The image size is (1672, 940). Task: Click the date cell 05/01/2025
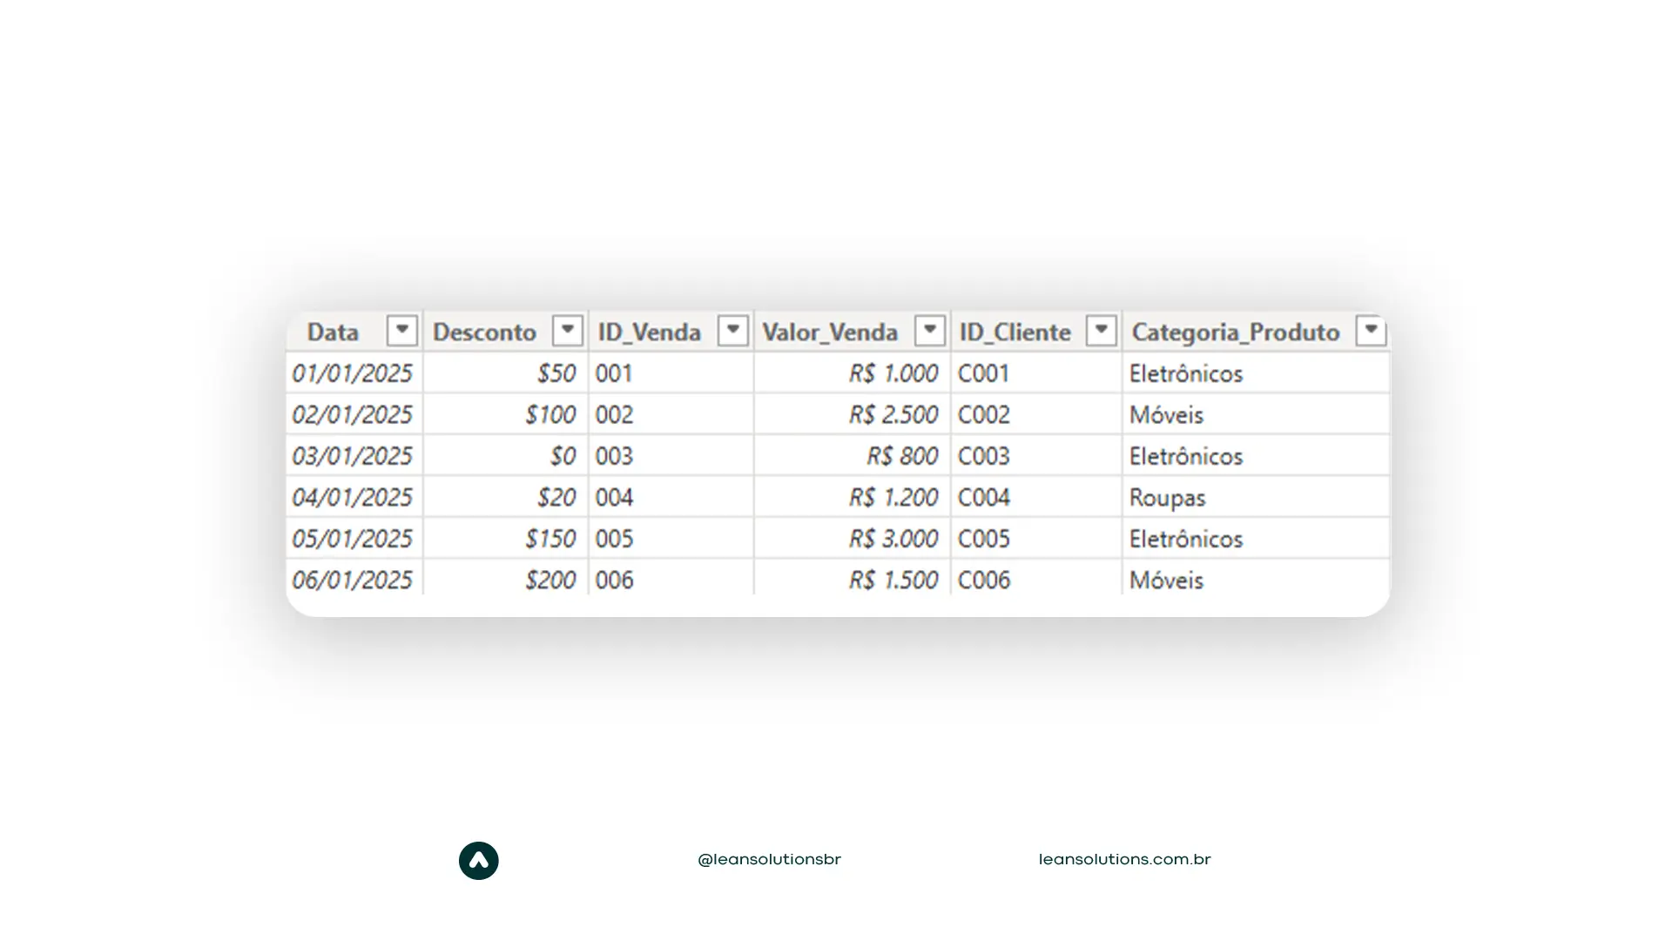[x=354, y=538]
